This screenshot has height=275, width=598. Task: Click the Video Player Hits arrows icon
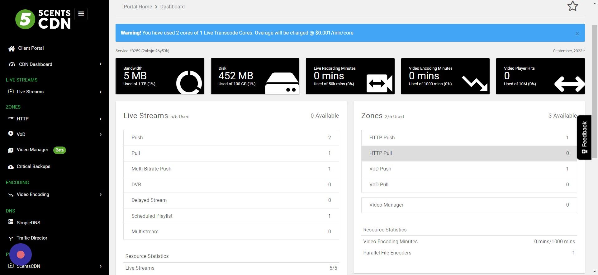tap(570, 84)
